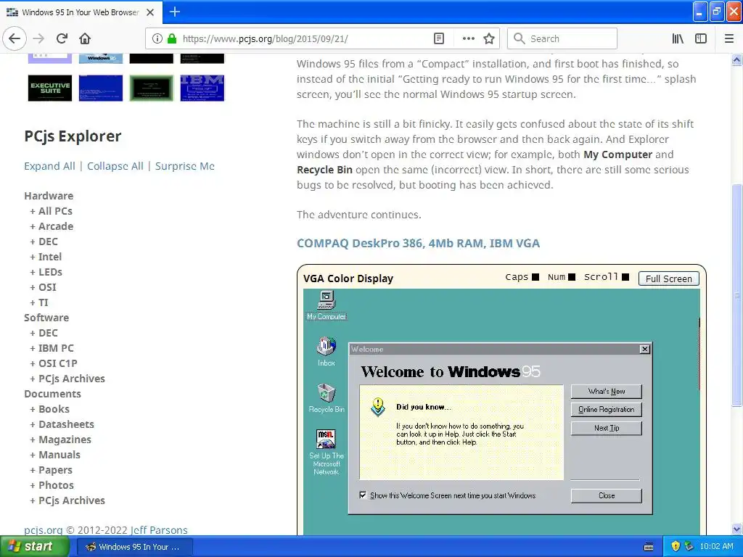Show the Next Tip
This screenshot has height=557, width=743.
coord(606,428)
